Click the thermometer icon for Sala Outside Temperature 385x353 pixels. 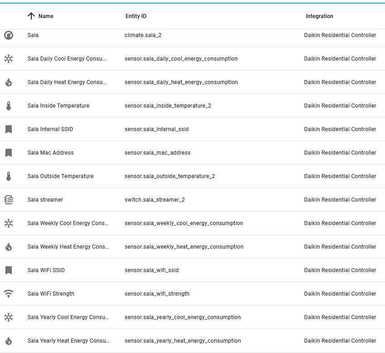[9, 176]
